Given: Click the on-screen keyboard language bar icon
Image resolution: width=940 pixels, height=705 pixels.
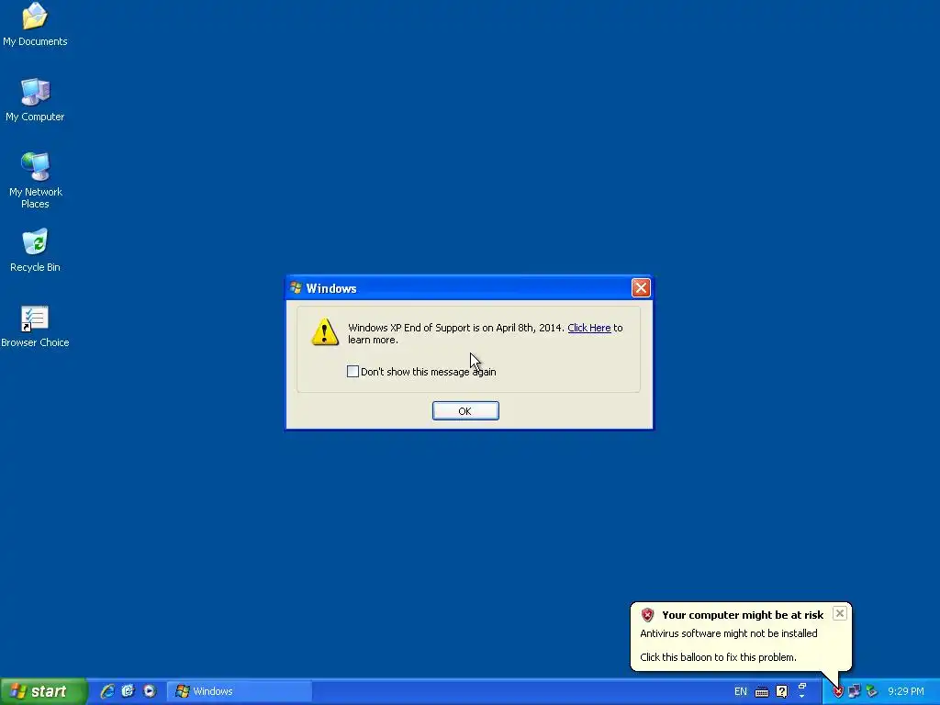Looking at the screenshot, I should (761, 692).
